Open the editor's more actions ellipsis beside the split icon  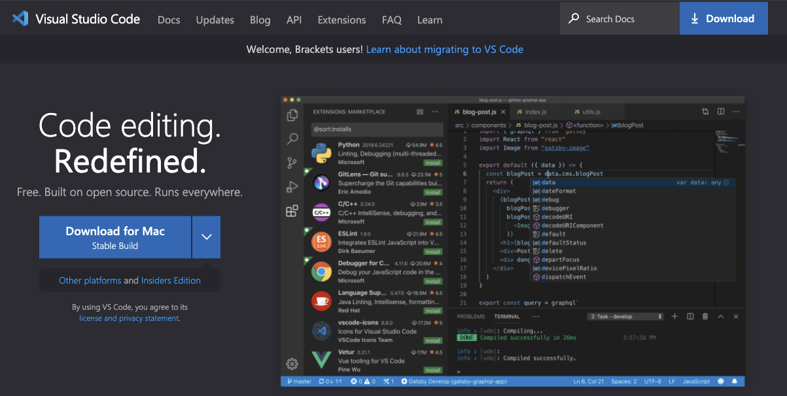click(x=735, y=112)
